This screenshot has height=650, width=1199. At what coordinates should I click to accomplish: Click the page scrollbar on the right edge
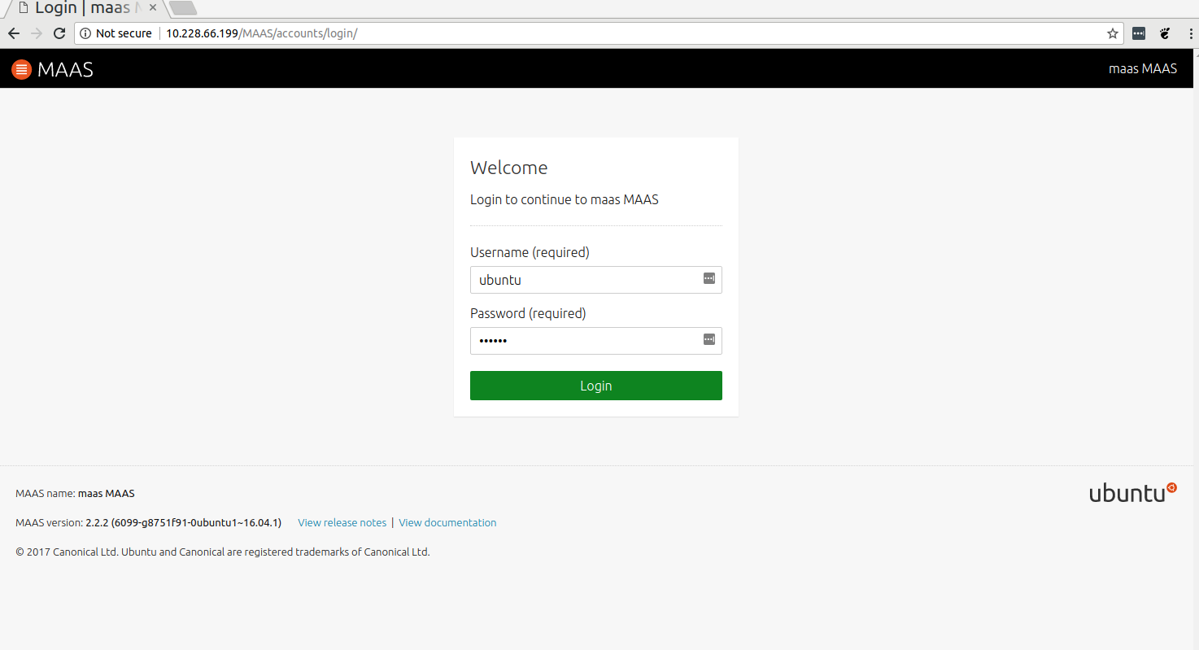[x=1195, y=350]
